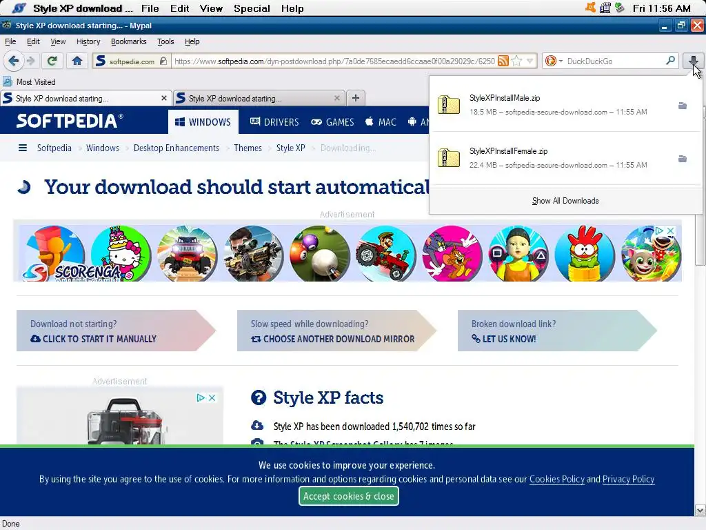Click the AdChoices icon on banner ad

[x=659, y=230]
